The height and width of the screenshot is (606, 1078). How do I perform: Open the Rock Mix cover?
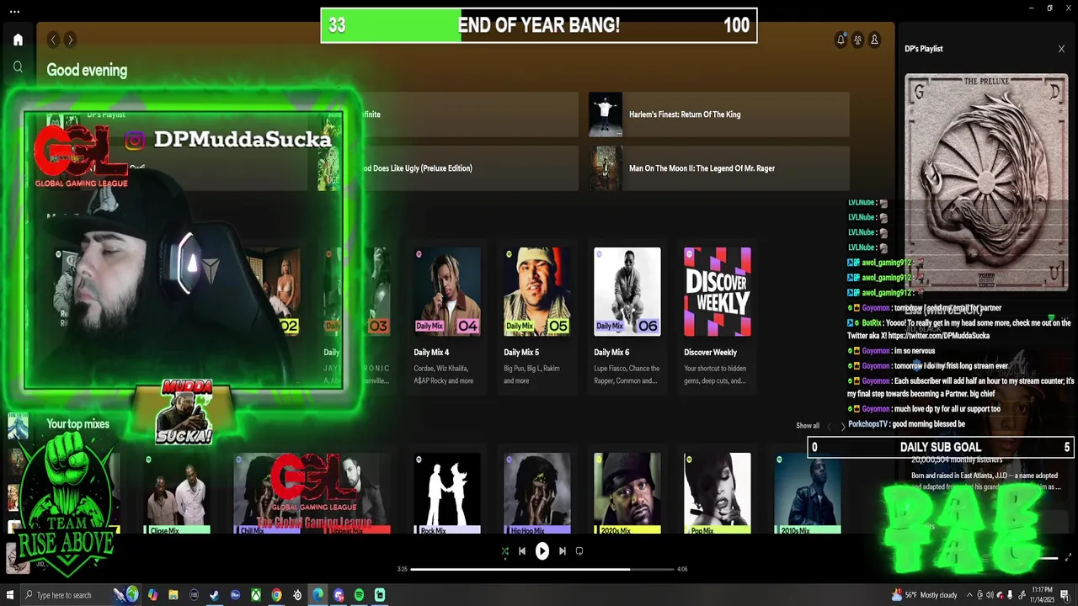[x=447, y=493]
